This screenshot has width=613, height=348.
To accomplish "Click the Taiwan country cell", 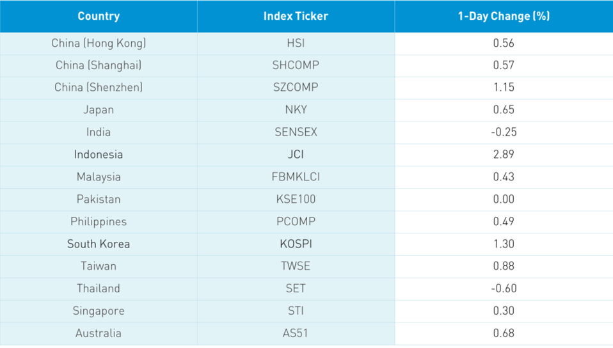I will click(99, 266).
